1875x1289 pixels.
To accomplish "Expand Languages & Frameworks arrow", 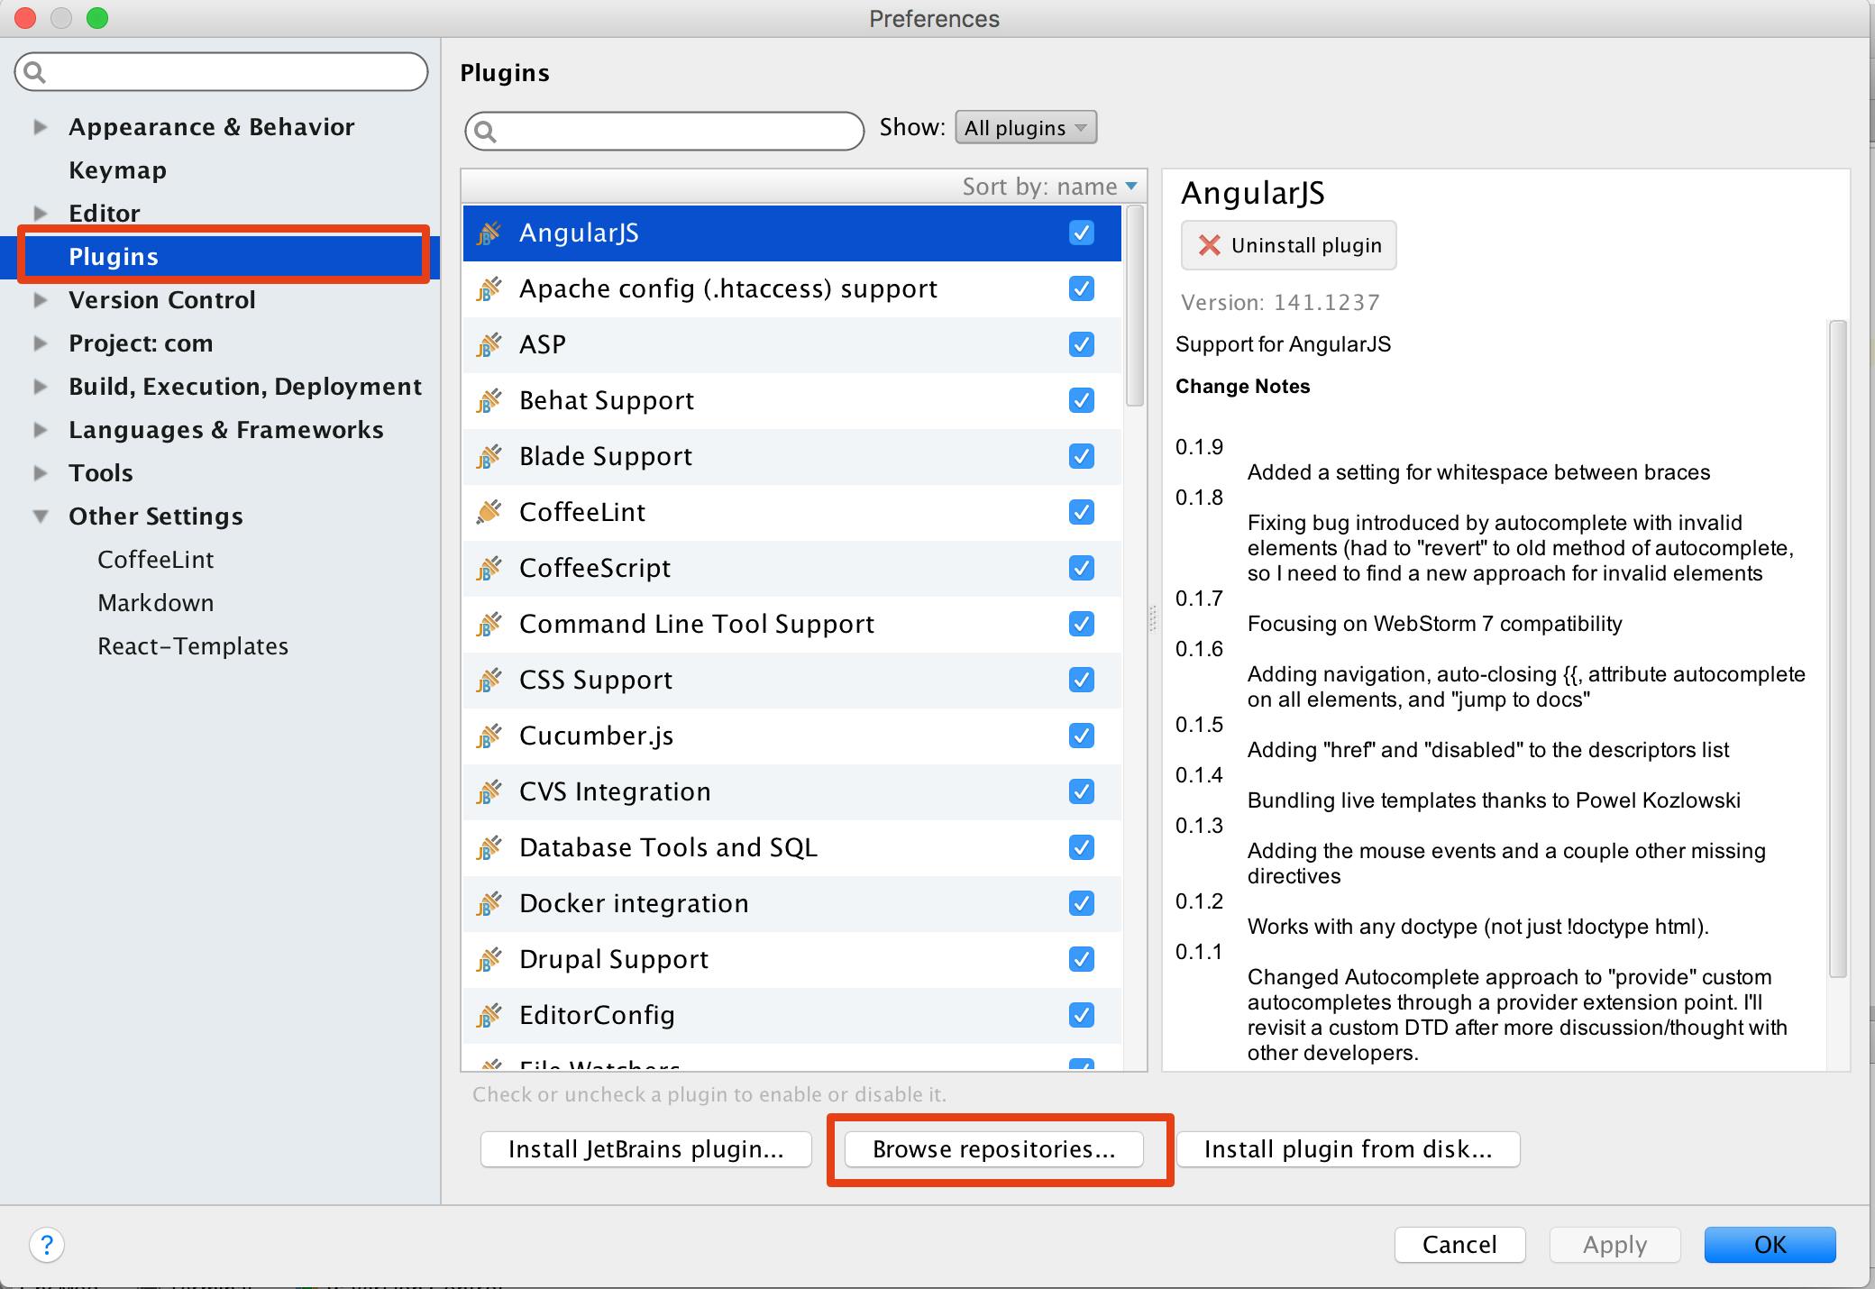I will tap(40, 430).
